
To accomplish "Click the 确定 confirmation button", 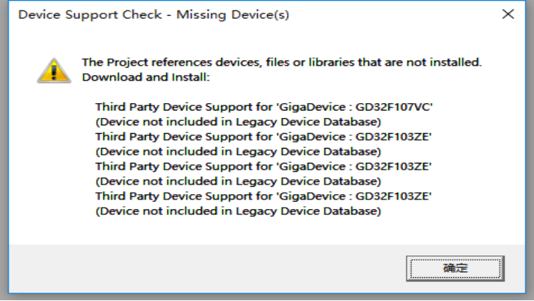I will [x=455, y=268].
